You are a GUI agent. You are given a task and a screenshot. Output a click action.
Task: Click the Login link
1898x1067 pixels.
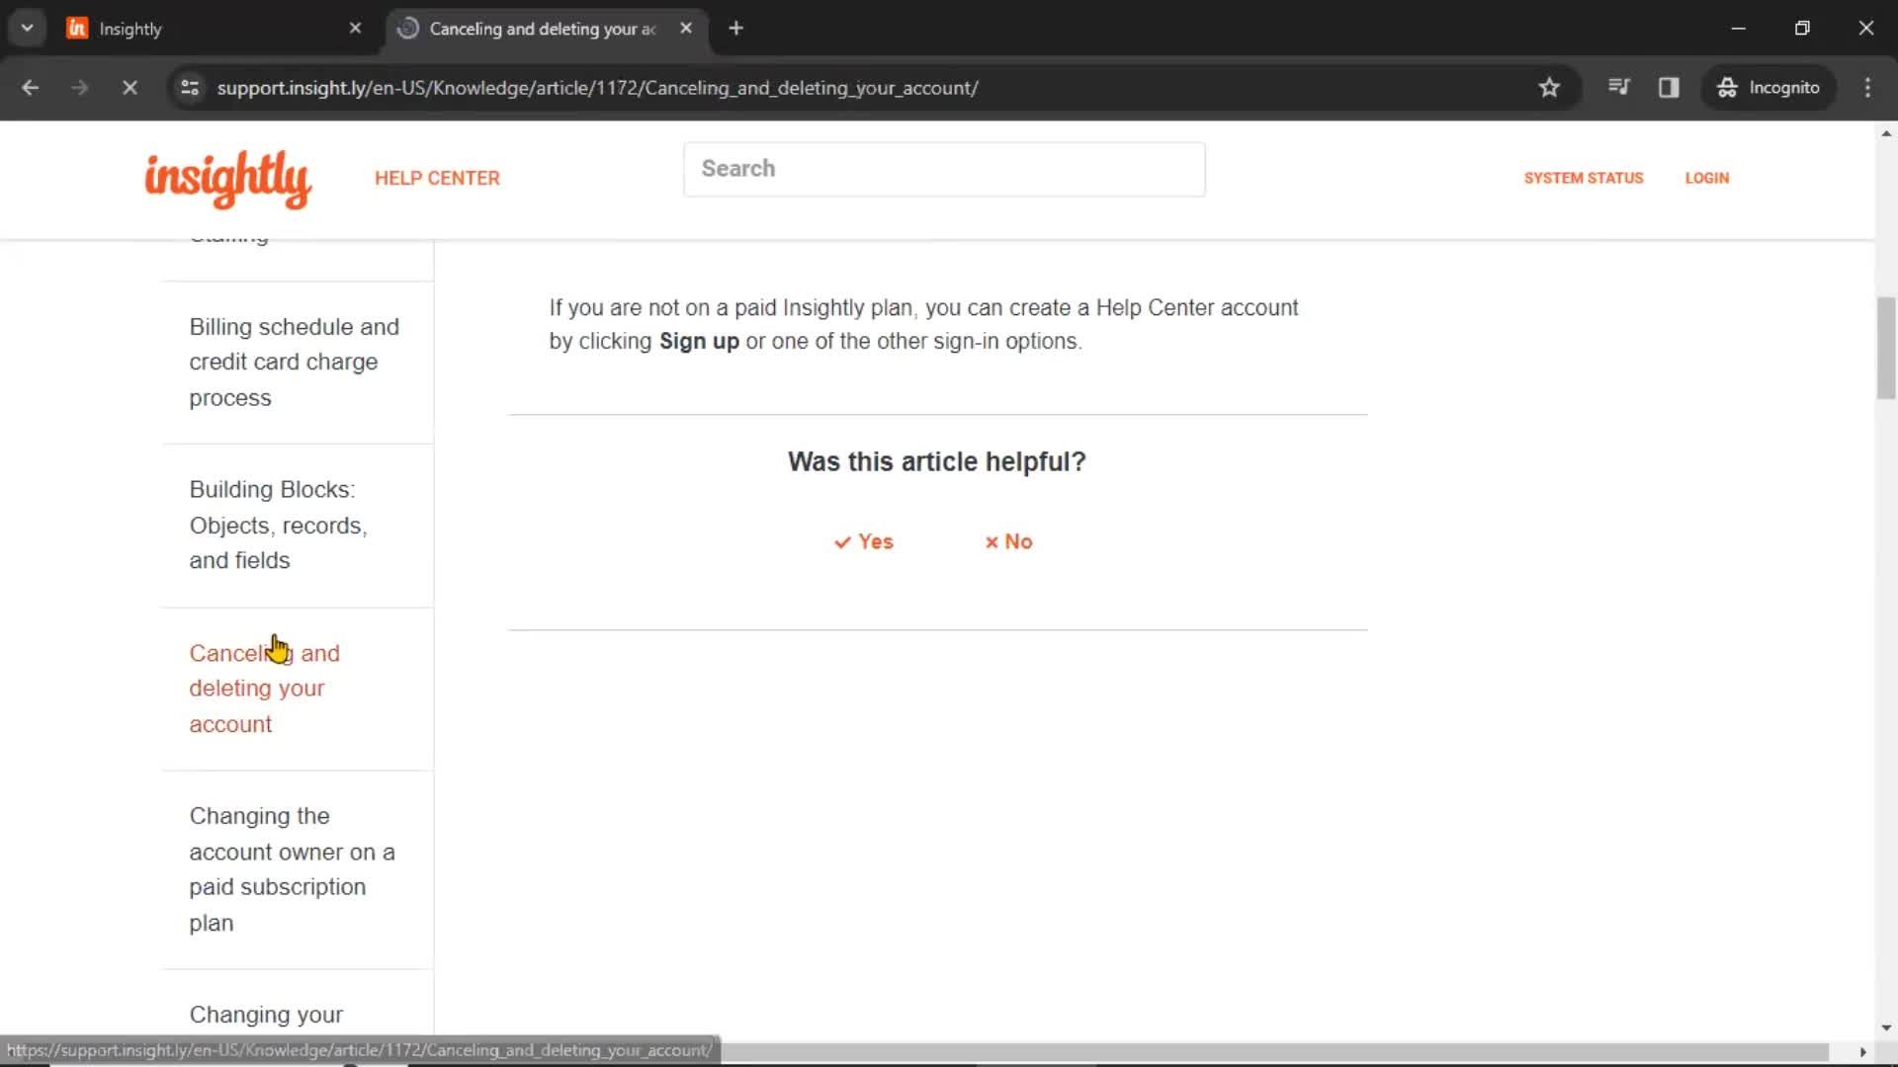1707,178
